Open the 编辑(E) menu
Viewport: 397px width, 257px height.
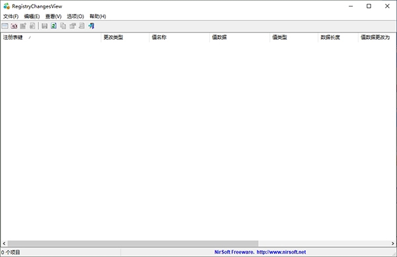click(32, 17)
